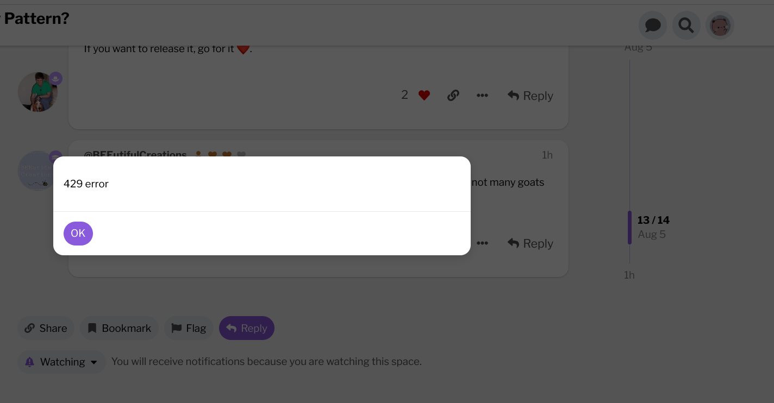
Task: Share this topic
Action: 46,328
